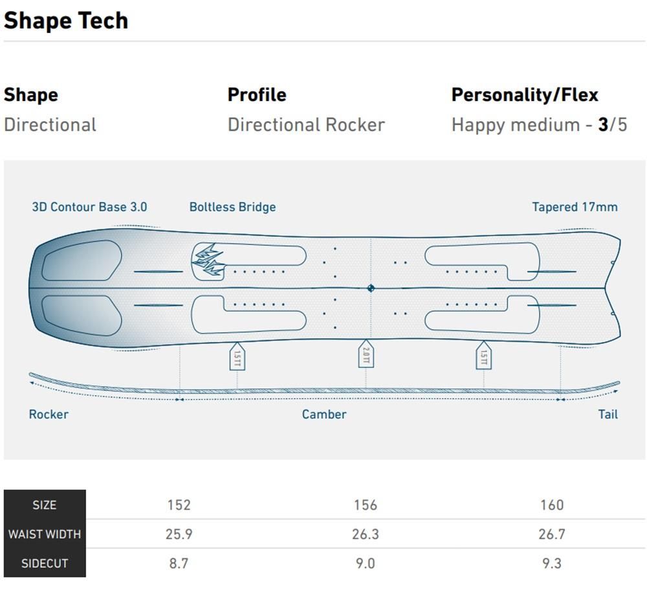647x596 pixels.
Task: Select the 152 size column header
Action: click(179, 505)
